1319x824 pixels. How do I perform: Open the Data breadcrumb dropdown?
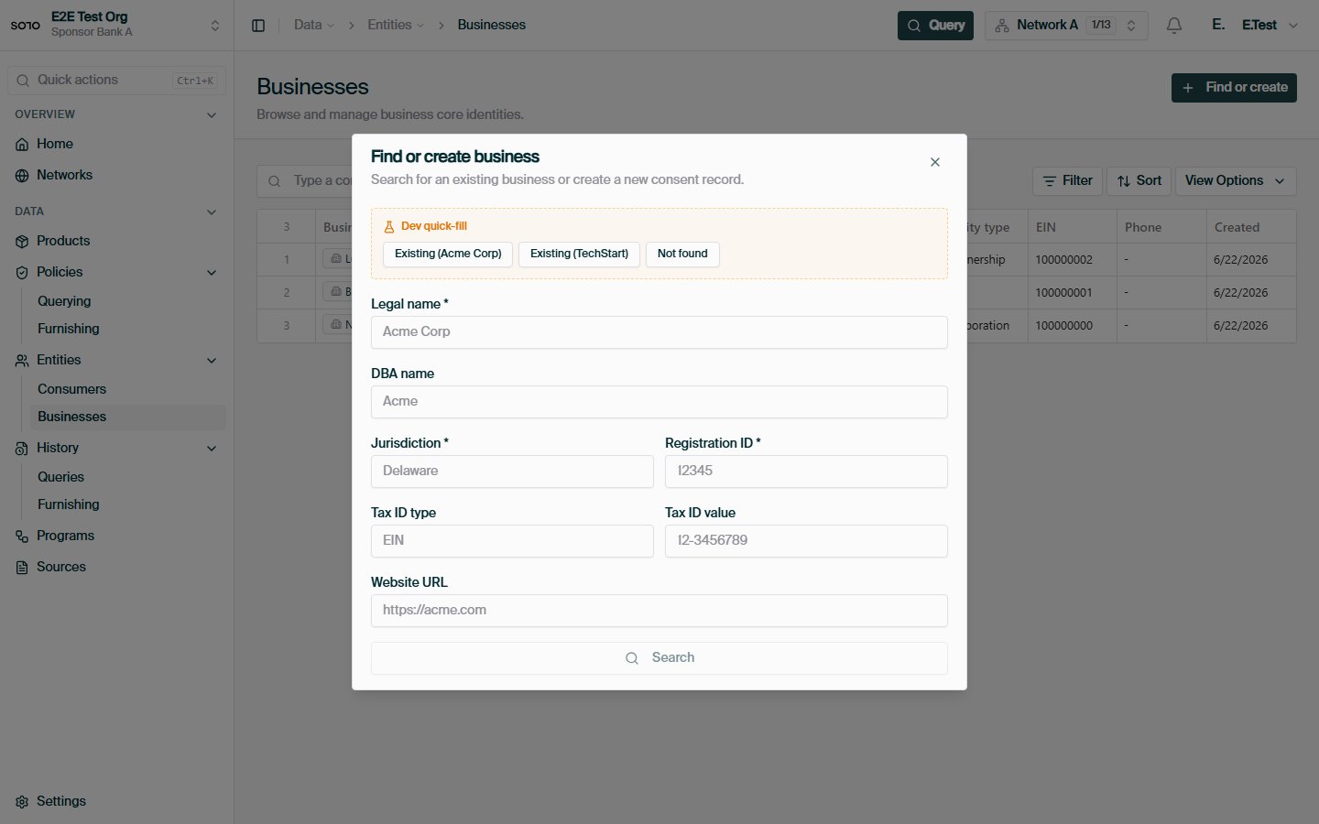pos(314,25)
